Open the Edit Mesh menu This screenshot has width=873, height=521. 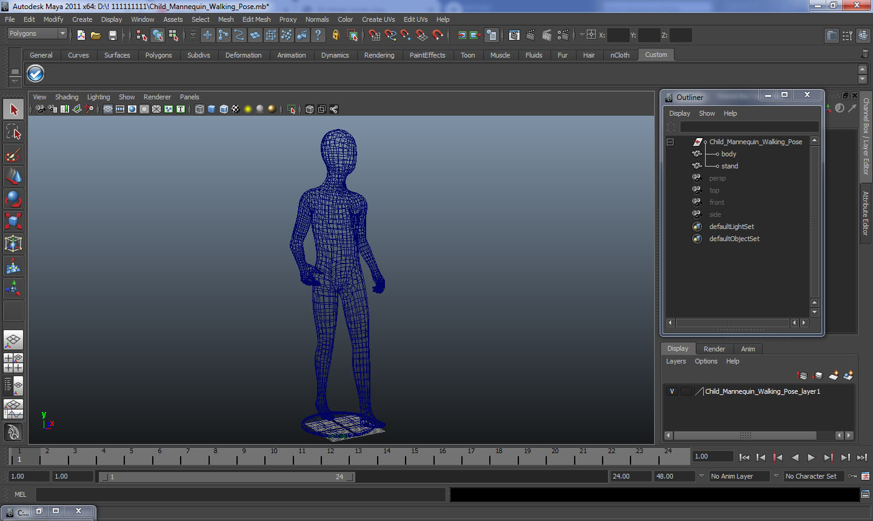coord(256,19)
